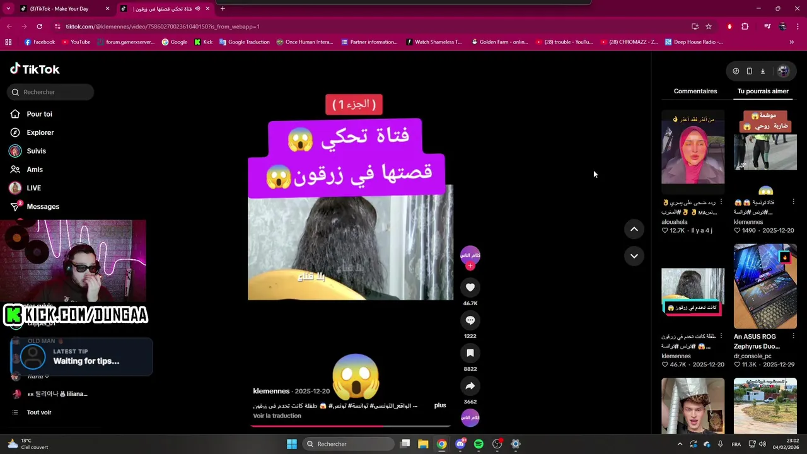Open File Explorer from taskbar
807x454 pixels.
point(423,444)
